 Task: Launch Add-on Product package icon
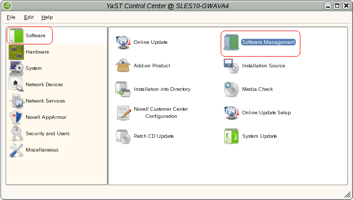click(123, 65)
